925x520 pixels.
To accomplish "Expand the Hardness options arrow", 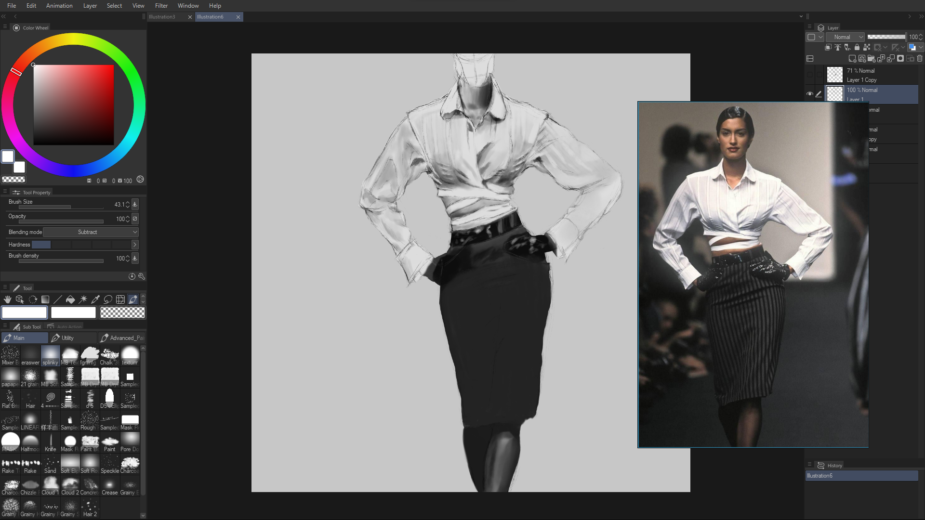I will [x=135, y=245].
